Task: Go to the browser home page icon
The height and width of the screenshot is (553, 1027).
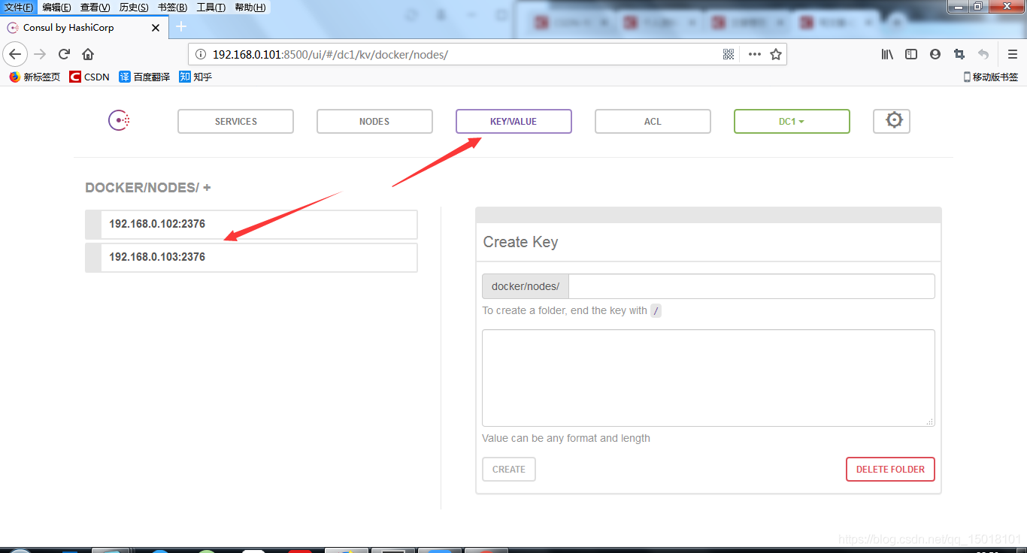Action: 88,54
